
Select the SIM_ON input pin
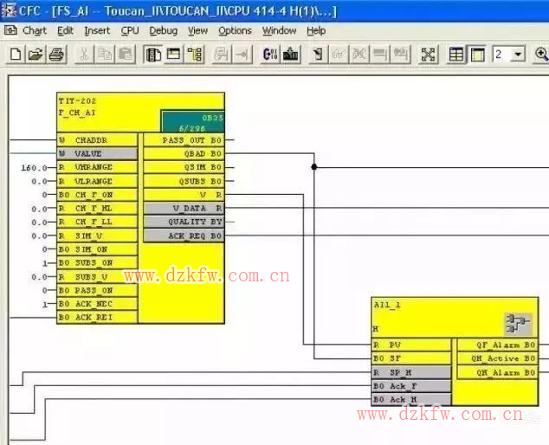pyautogui.click(x=97, y=249)
